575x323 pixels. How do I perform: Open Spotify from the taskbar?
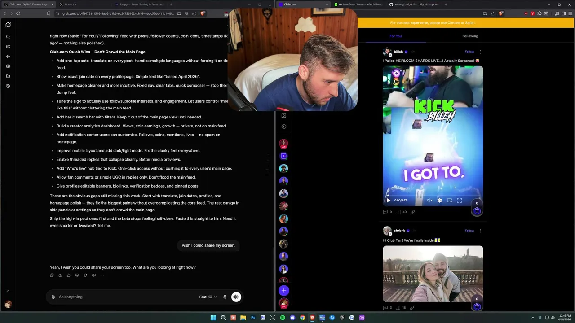pyautogui.click(x=283, y=318)
